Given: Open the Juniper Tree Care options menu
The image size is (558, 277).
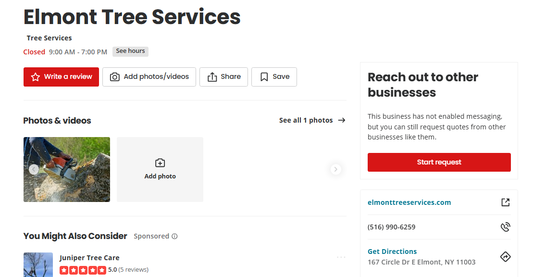Looking at the screenshot, I should 341,257.
